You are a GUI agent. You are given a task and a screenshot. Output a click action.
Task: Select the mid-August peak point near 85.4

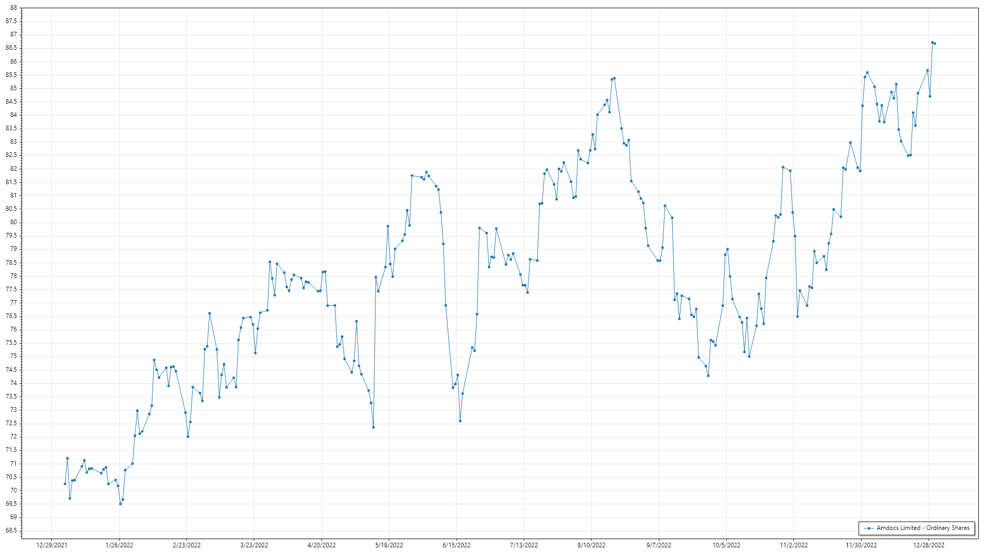pyautogui.click(x=614, y=78)
